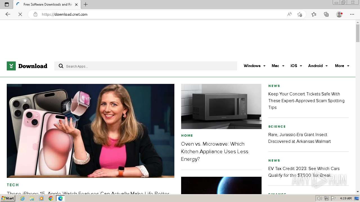This screenshot has height=202, width=360.
Task: Open the Windows Start menu
Action: tap(8, 198)
